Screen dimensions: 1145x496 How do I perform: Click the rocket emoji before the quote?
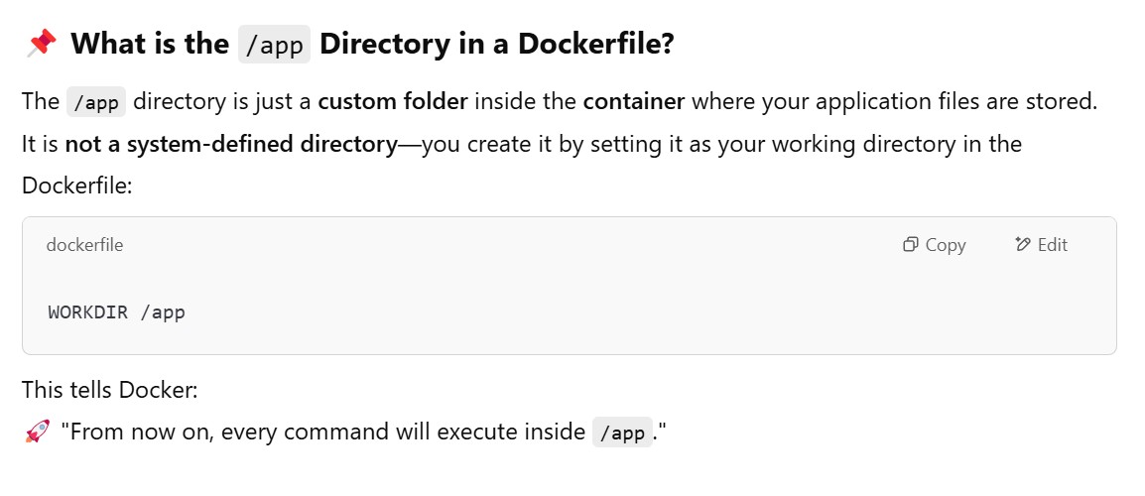(x=37, y=433)
